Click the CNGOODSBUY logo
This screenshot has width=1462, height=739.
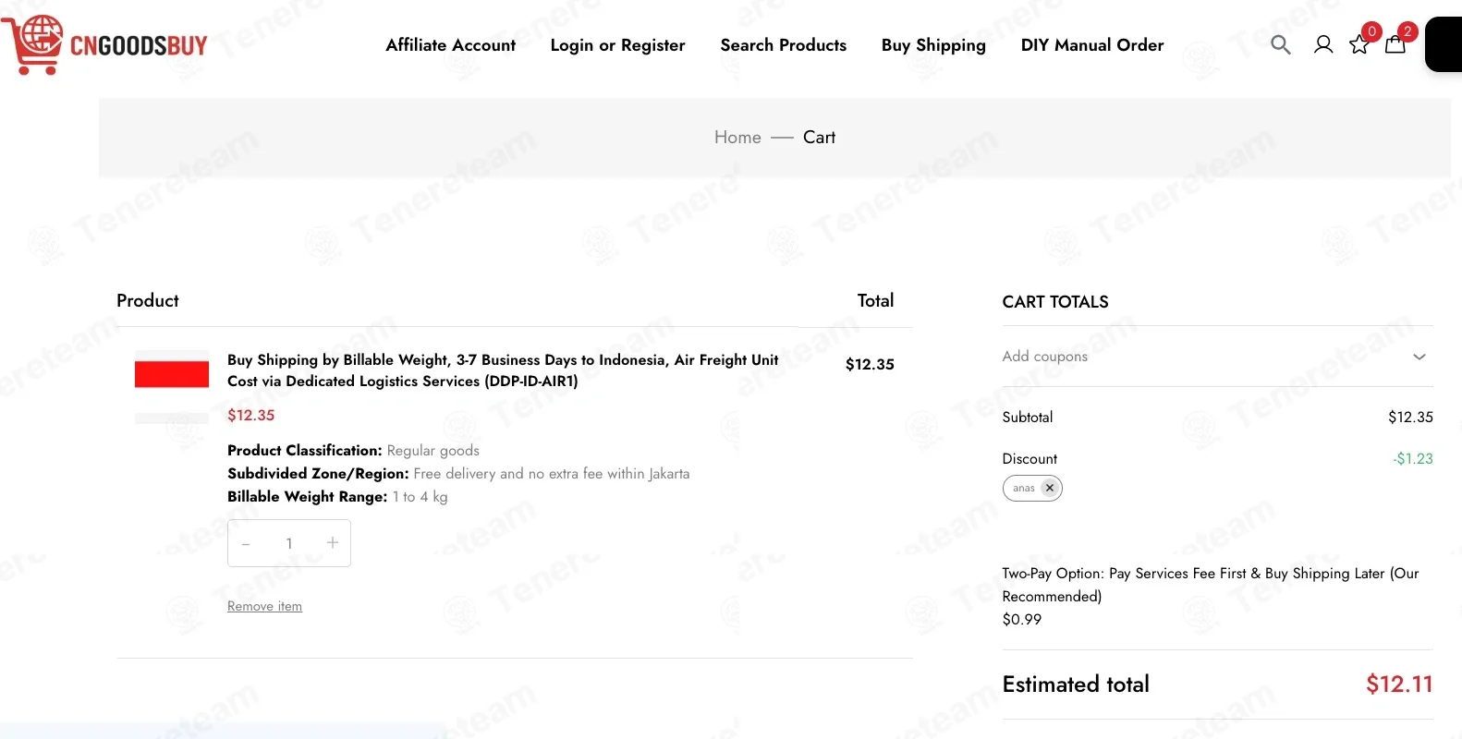(x=105, y=44)
